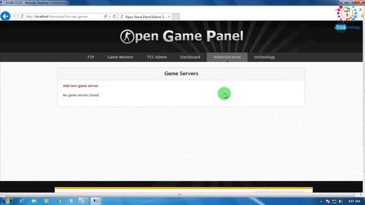The height and width of the screenshot is (205, 365).
Task: Click the Windows Start button
Action: click(x=7, y=200)
